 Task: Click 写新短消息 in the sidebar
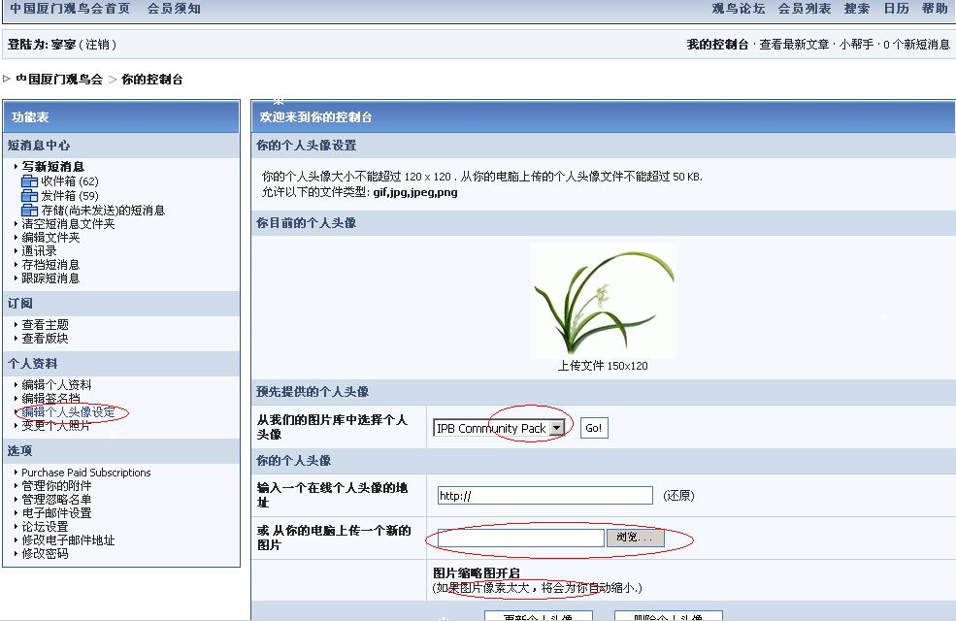pyautogui.click(x=53, y=166)
